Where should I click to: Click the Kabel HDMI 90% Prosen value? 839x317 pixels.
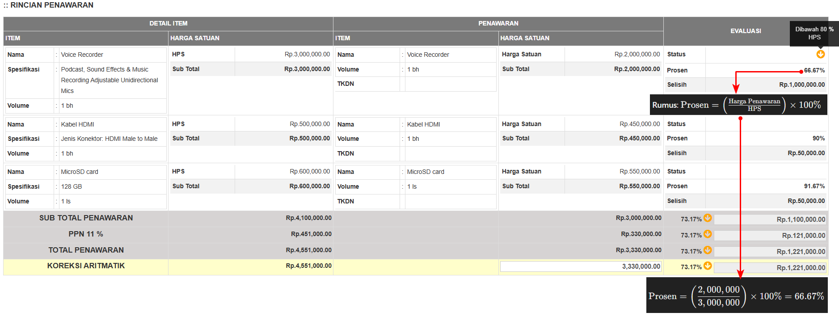pos(818,139)
